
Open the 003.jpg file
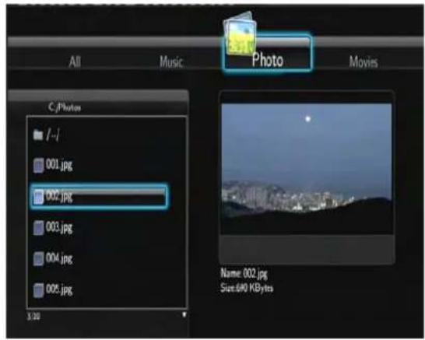point(59,227)
